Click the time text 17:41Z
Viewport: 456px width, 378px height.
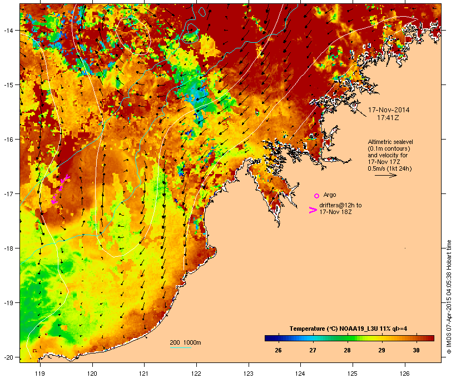click(x=388, y=118)
